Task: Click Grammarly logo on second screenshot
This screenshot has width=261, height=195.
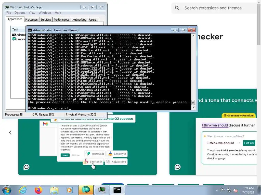Action: point(177,167)
